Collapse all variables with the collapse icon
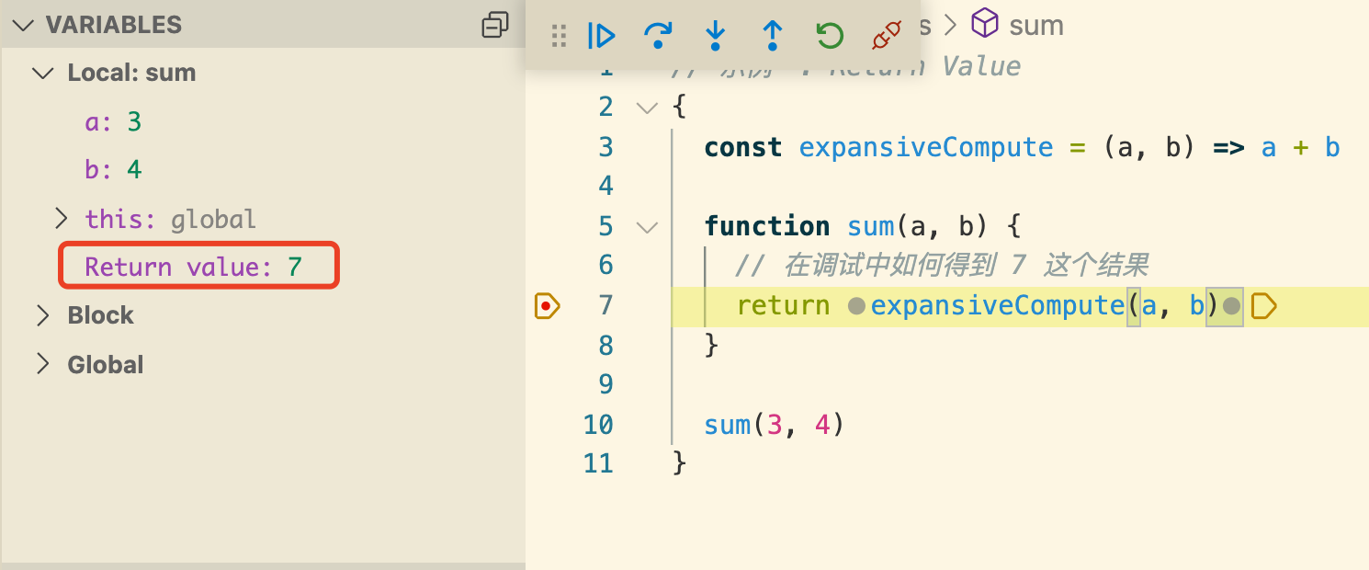This screenshot has height=570, width=1369. 495,25
